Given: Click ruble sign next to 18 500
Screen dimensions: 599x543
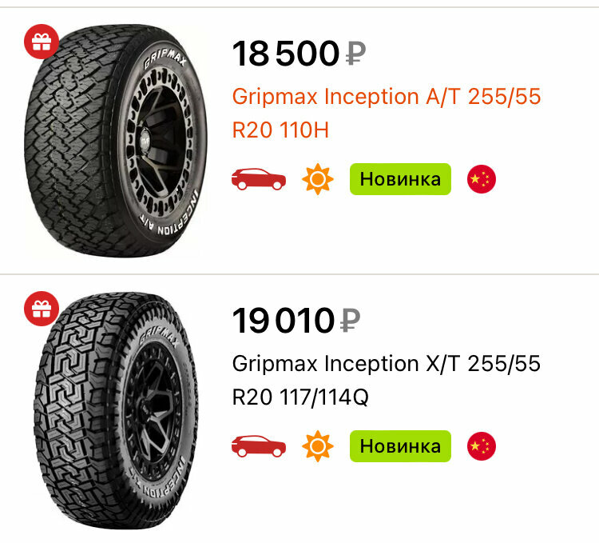Looking at the screenshot, I should (356, 54).
